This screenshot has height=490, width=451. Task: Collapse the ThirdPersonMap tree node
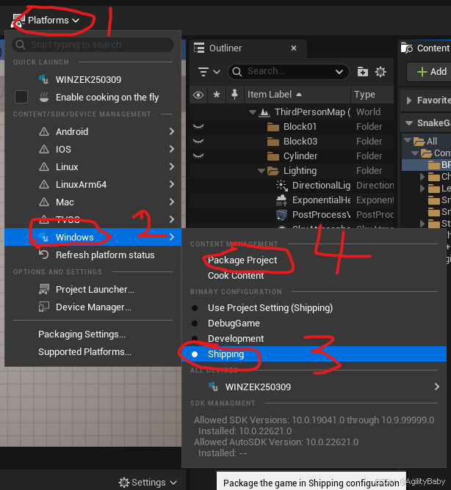252,112
